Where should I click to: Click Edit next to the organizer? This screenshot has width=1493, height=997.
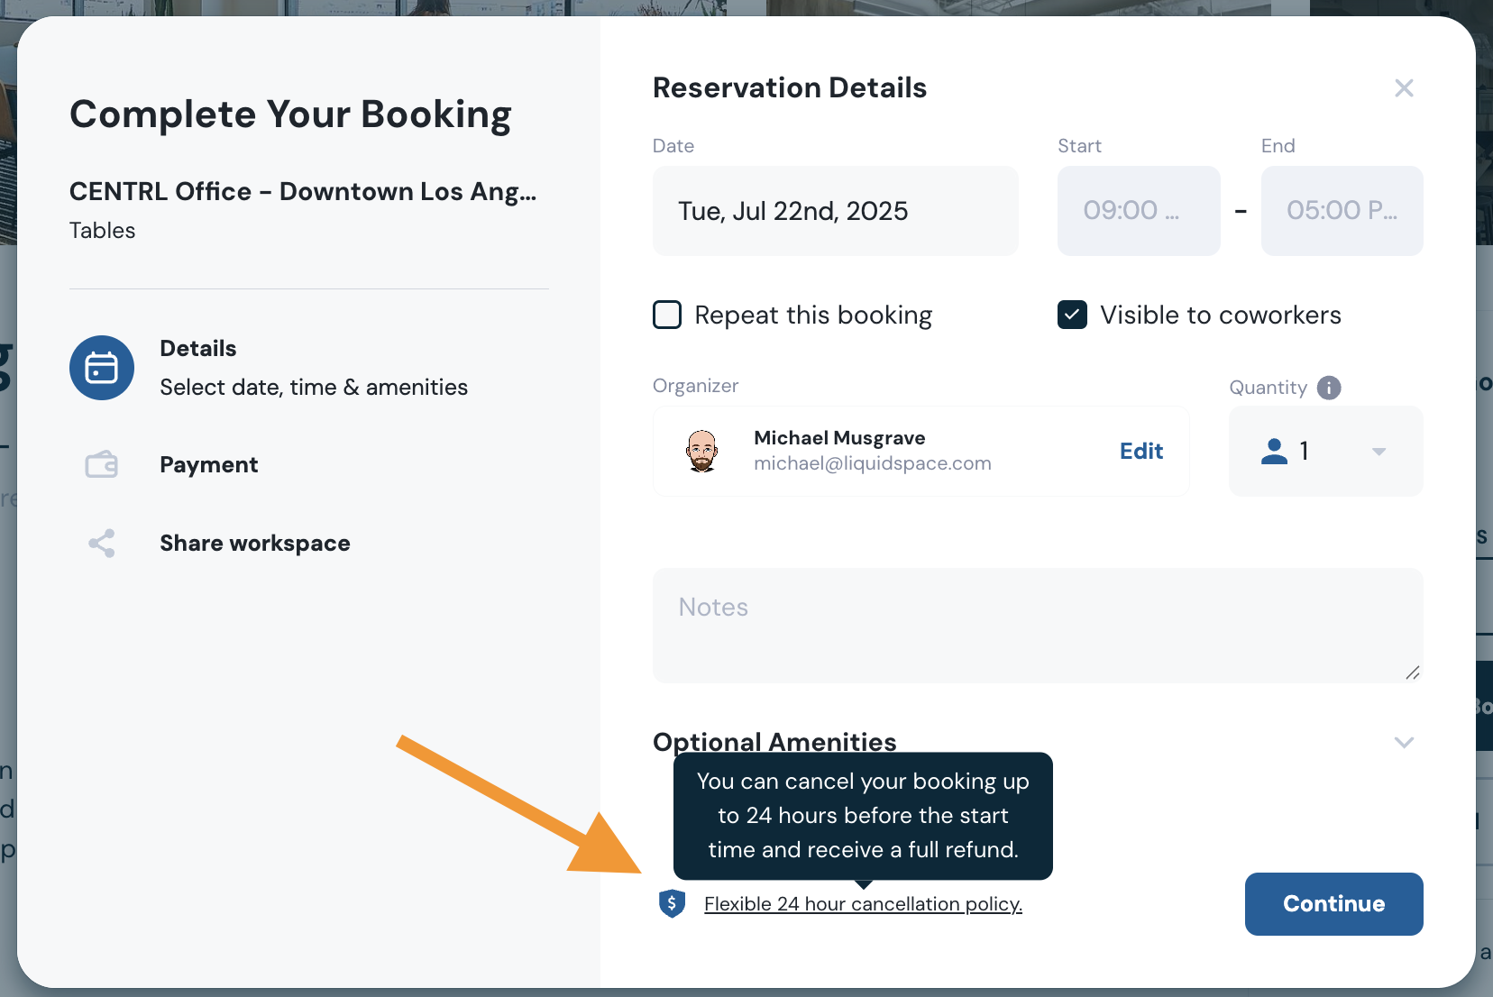1141,451
